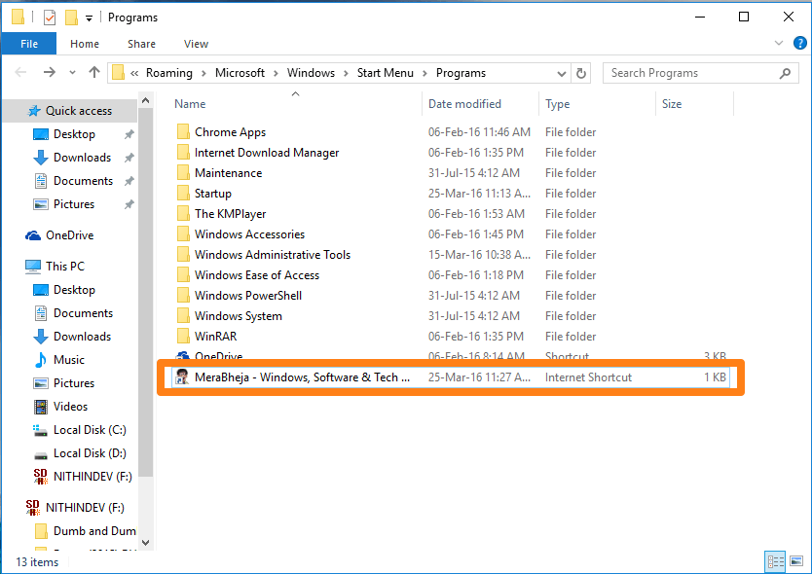Open the Recent locations dropdown arrow
This screenshot has height=574, width=812.
[x=72, y=73]
